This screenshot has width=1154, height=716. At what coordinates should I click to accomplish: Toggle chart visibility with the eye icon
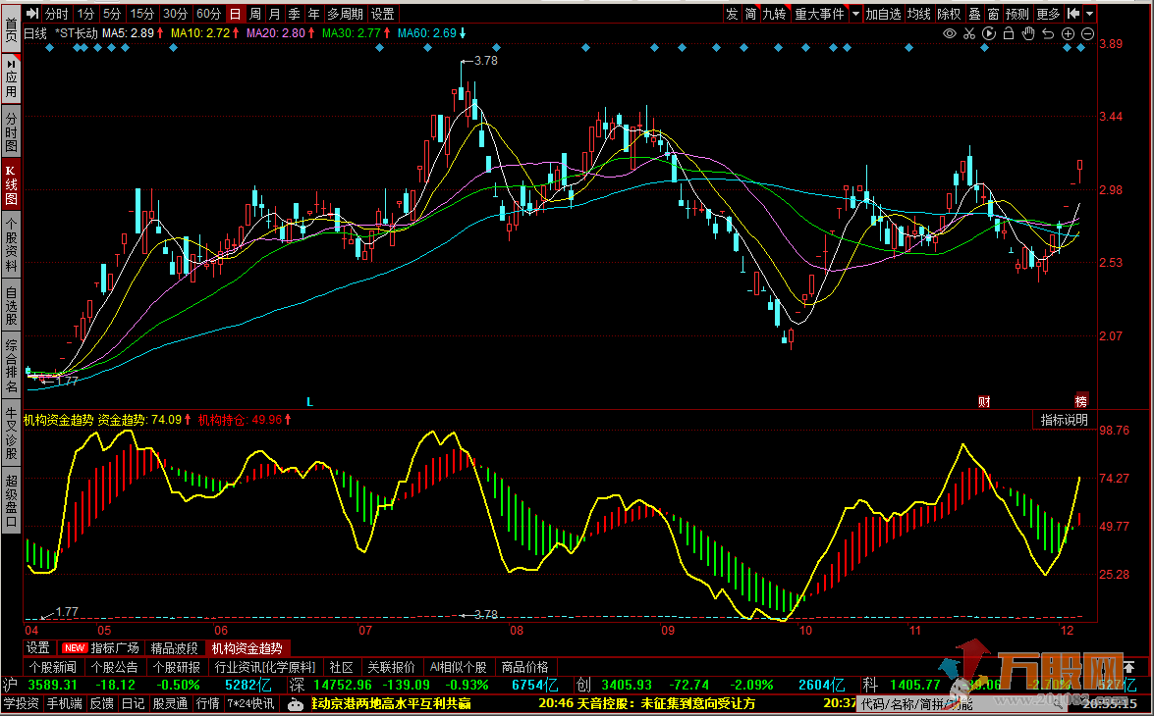coord(950,33)
